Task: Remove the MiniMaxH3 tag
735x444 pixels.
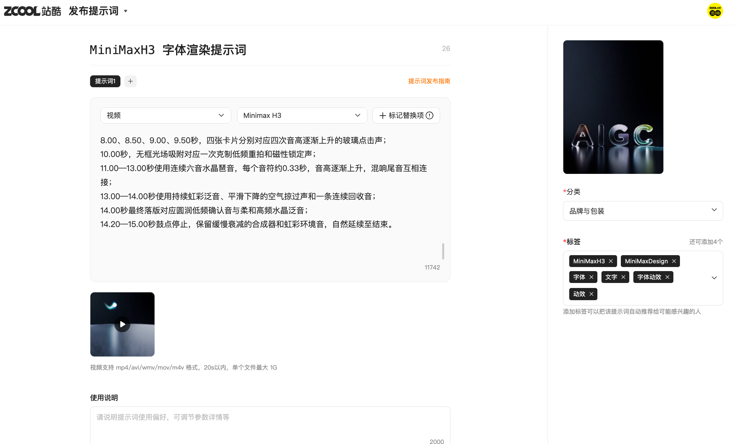Action: point(611,261)
